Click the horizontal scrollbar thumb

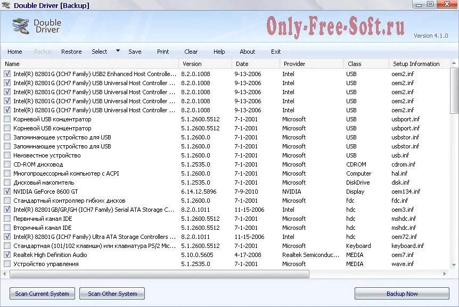[159, 274]
